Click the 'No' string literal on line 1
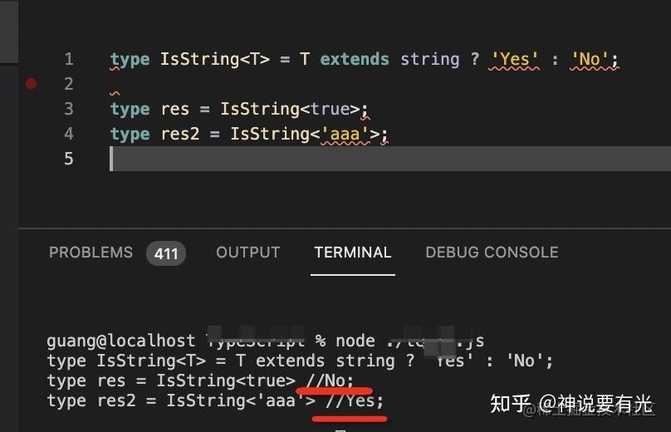 [590, 59]
